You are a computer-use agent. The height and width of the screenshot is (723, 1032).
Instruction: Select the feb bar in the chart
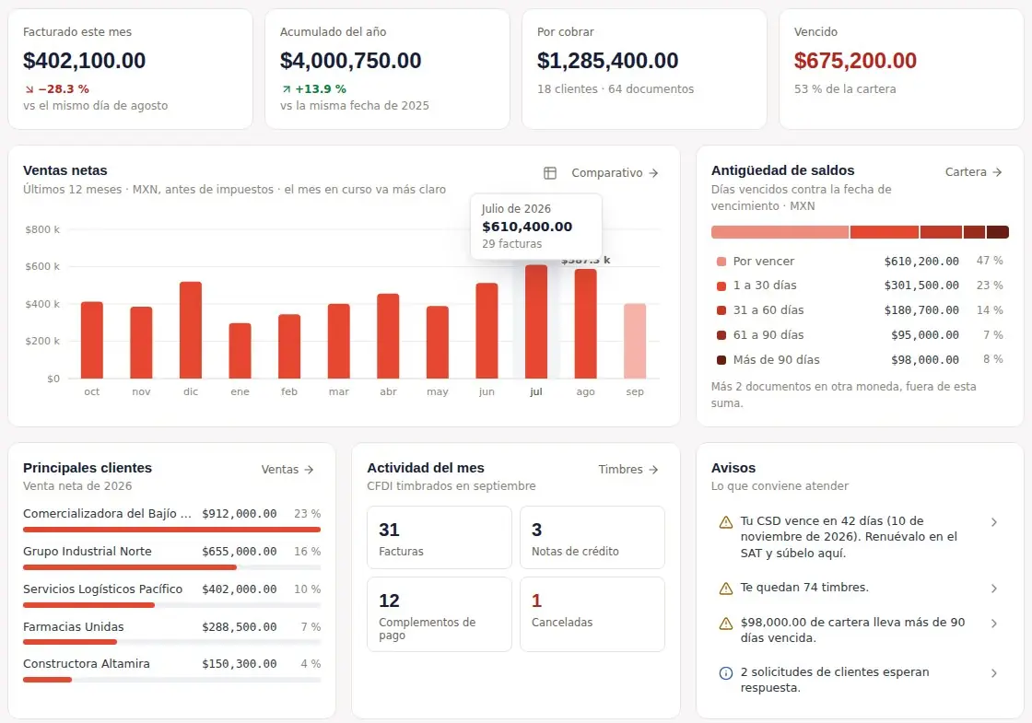(289, 346)
